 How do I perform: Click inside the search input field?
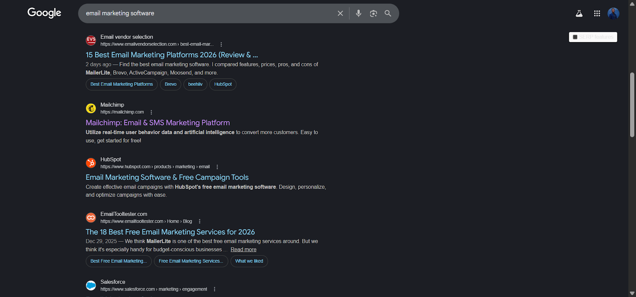pyautogui.click(x=207, y=13)
